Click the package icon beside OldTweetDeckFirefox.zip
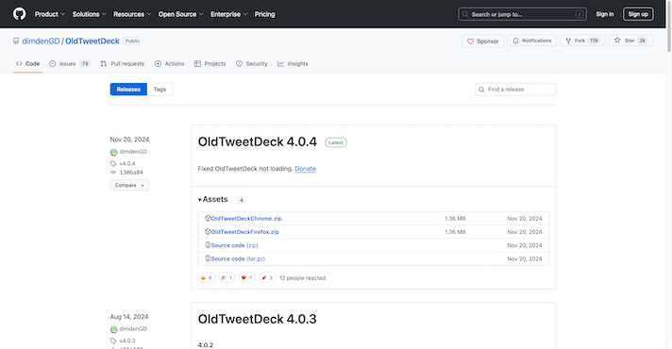672x349 pixels. coord(208,232)
